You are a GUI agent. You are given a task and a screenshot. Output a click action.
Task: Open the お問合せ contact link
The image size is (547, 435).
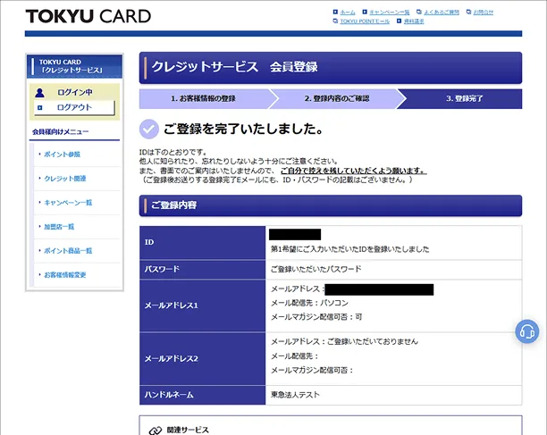(x=484, y=13)
